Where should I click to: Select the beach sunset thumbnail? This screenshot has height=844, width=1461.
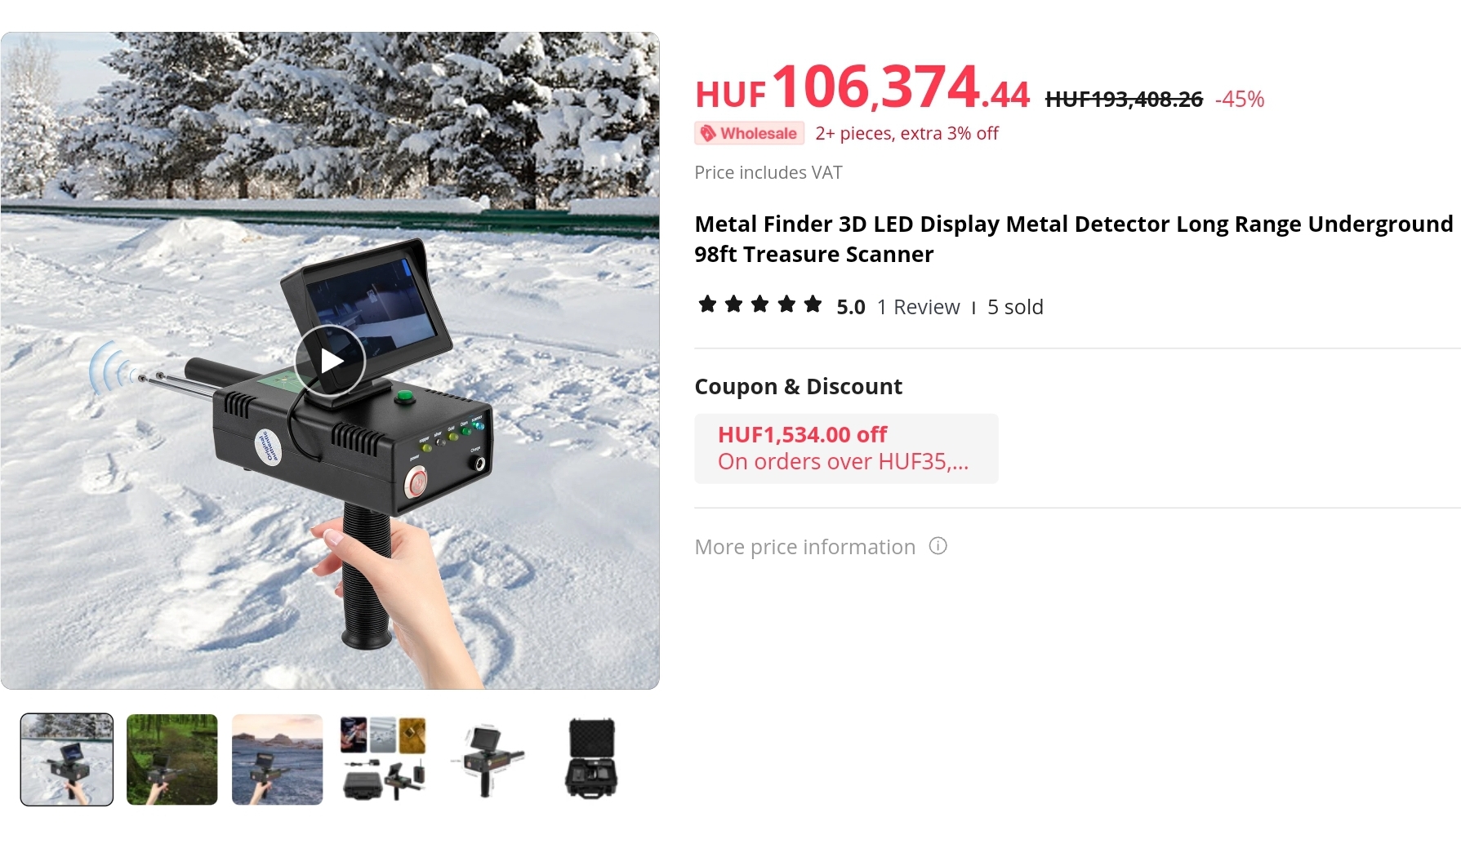coord(278,759)
